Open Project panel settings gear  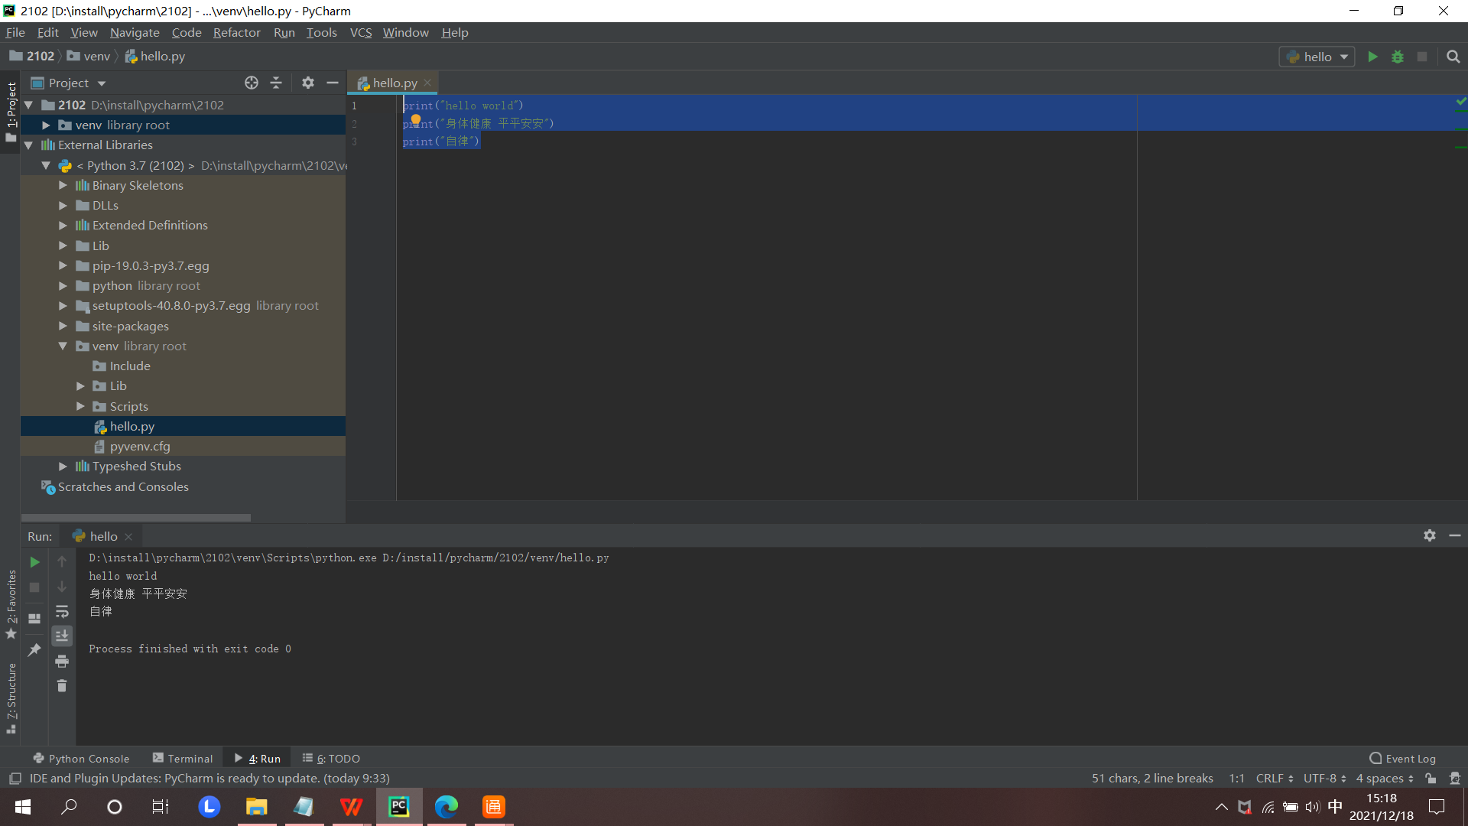click(307, 83)
